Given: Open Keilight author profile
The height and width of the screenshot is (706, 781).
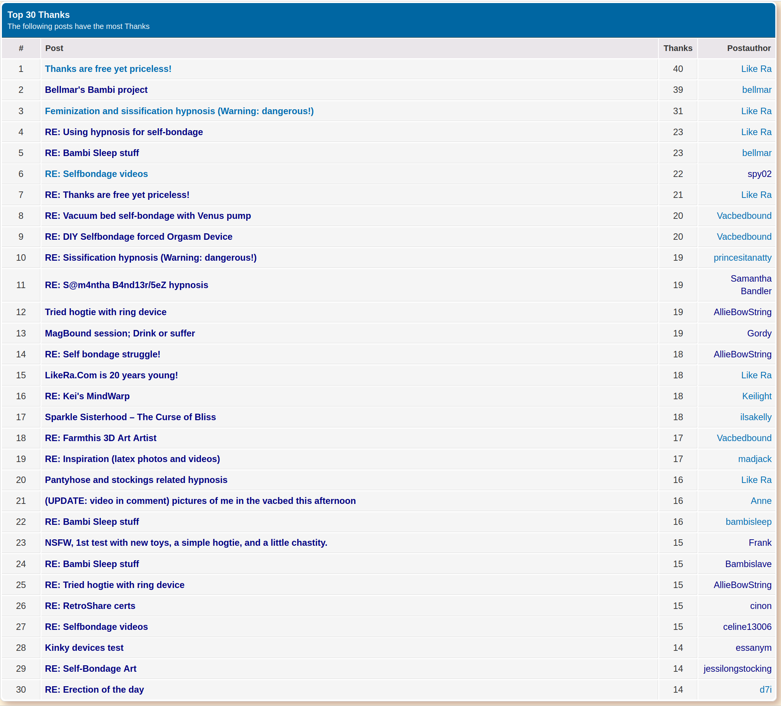Looking at the screenshot, I should (756, 396).
